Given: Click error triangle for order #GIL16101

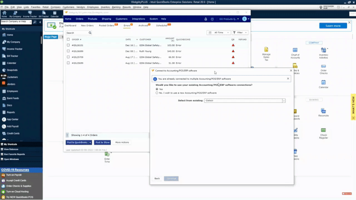Looking at the screenshot, I should (233, 45).
